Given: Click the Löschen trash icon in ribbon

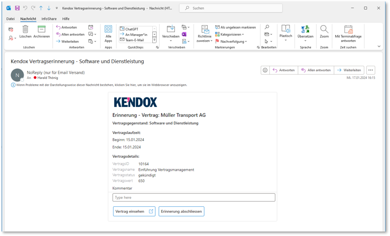Looking at the screenshot, I should pos(25,29).
